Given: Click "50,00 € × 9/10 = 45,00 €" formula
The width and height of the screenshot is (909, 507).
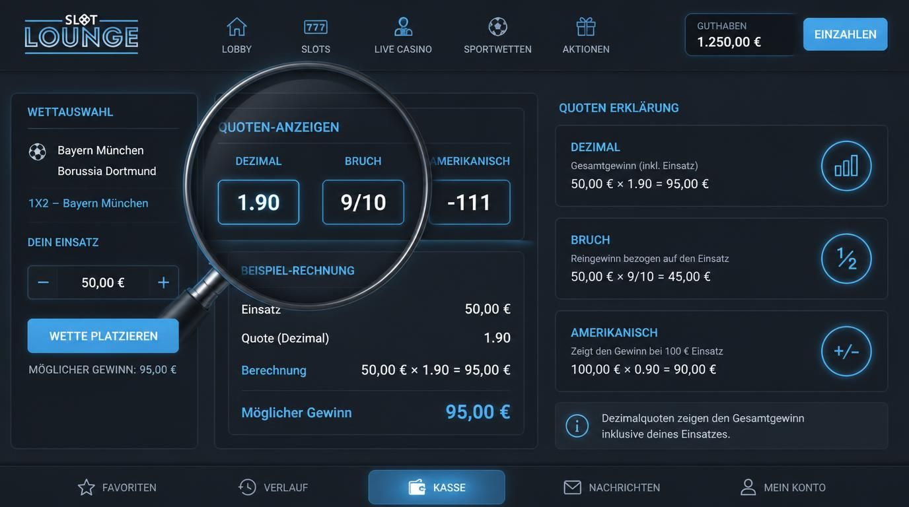Looking at the screenshot, I should (x=641, y=277).
